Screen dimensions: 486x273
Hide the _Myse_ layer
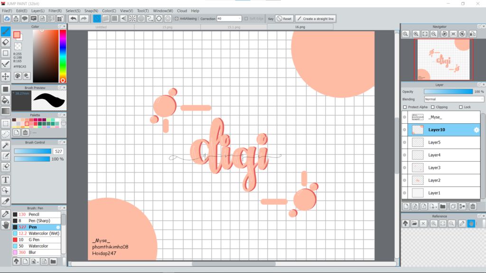click(x=404, y=117)
